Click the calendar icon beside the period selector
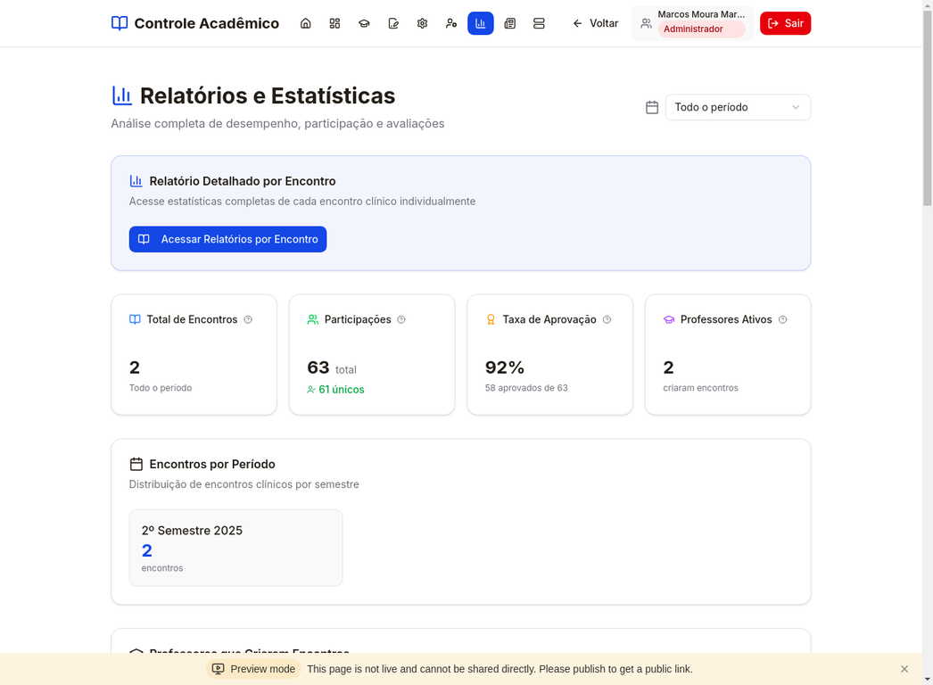The image size is (933, 685). pos(651,107)
